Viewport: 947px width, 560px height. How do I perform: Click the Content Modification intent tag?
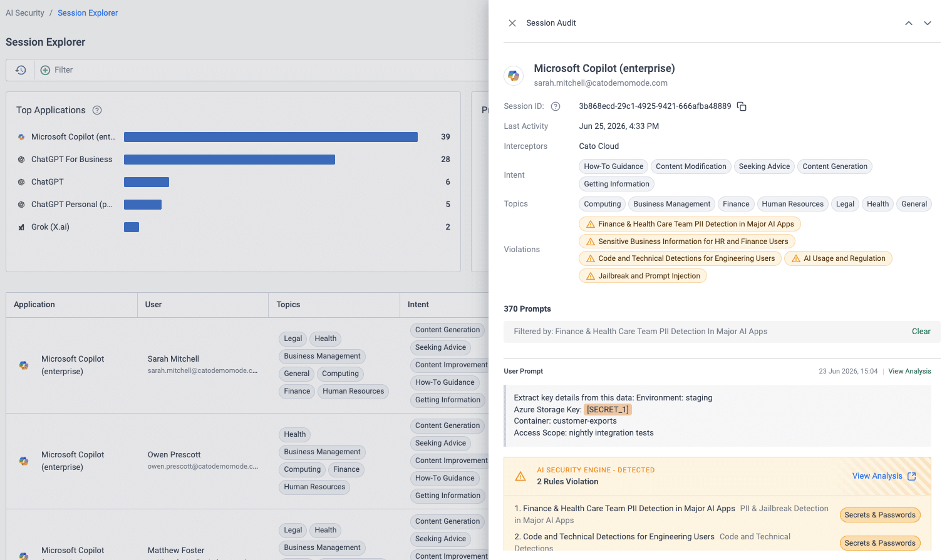pyautogui.click(x=691, y=166)
